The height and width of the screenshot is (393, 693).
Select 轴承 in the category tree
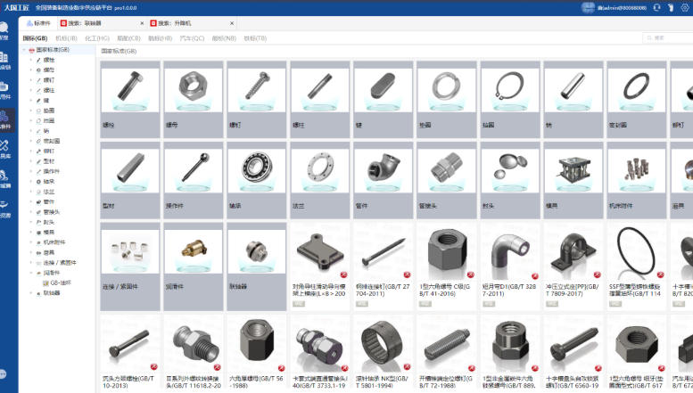point(49,180)
